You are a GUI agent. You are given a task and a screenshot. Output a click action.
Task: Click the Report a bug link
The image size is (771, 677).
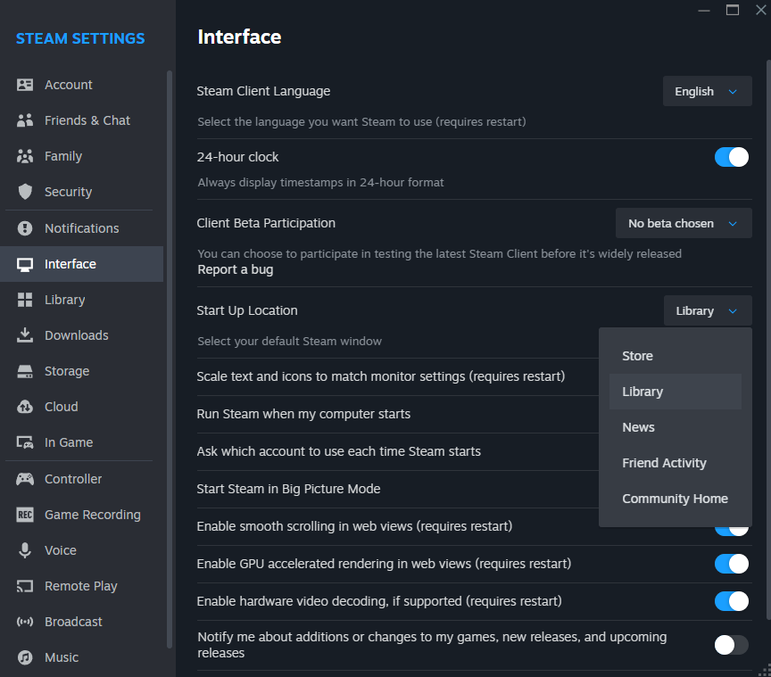(x=236, y=269)
